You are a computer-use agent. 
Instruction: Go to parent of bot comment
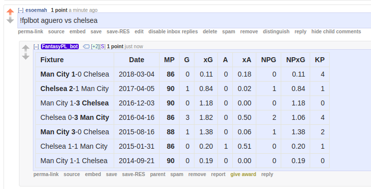pos(158,175)
